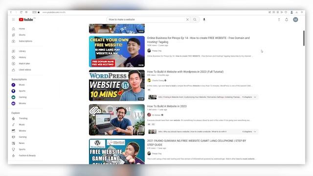
Task: Play the partially visible top video thumbnail
Action: [x=117, y=28]
